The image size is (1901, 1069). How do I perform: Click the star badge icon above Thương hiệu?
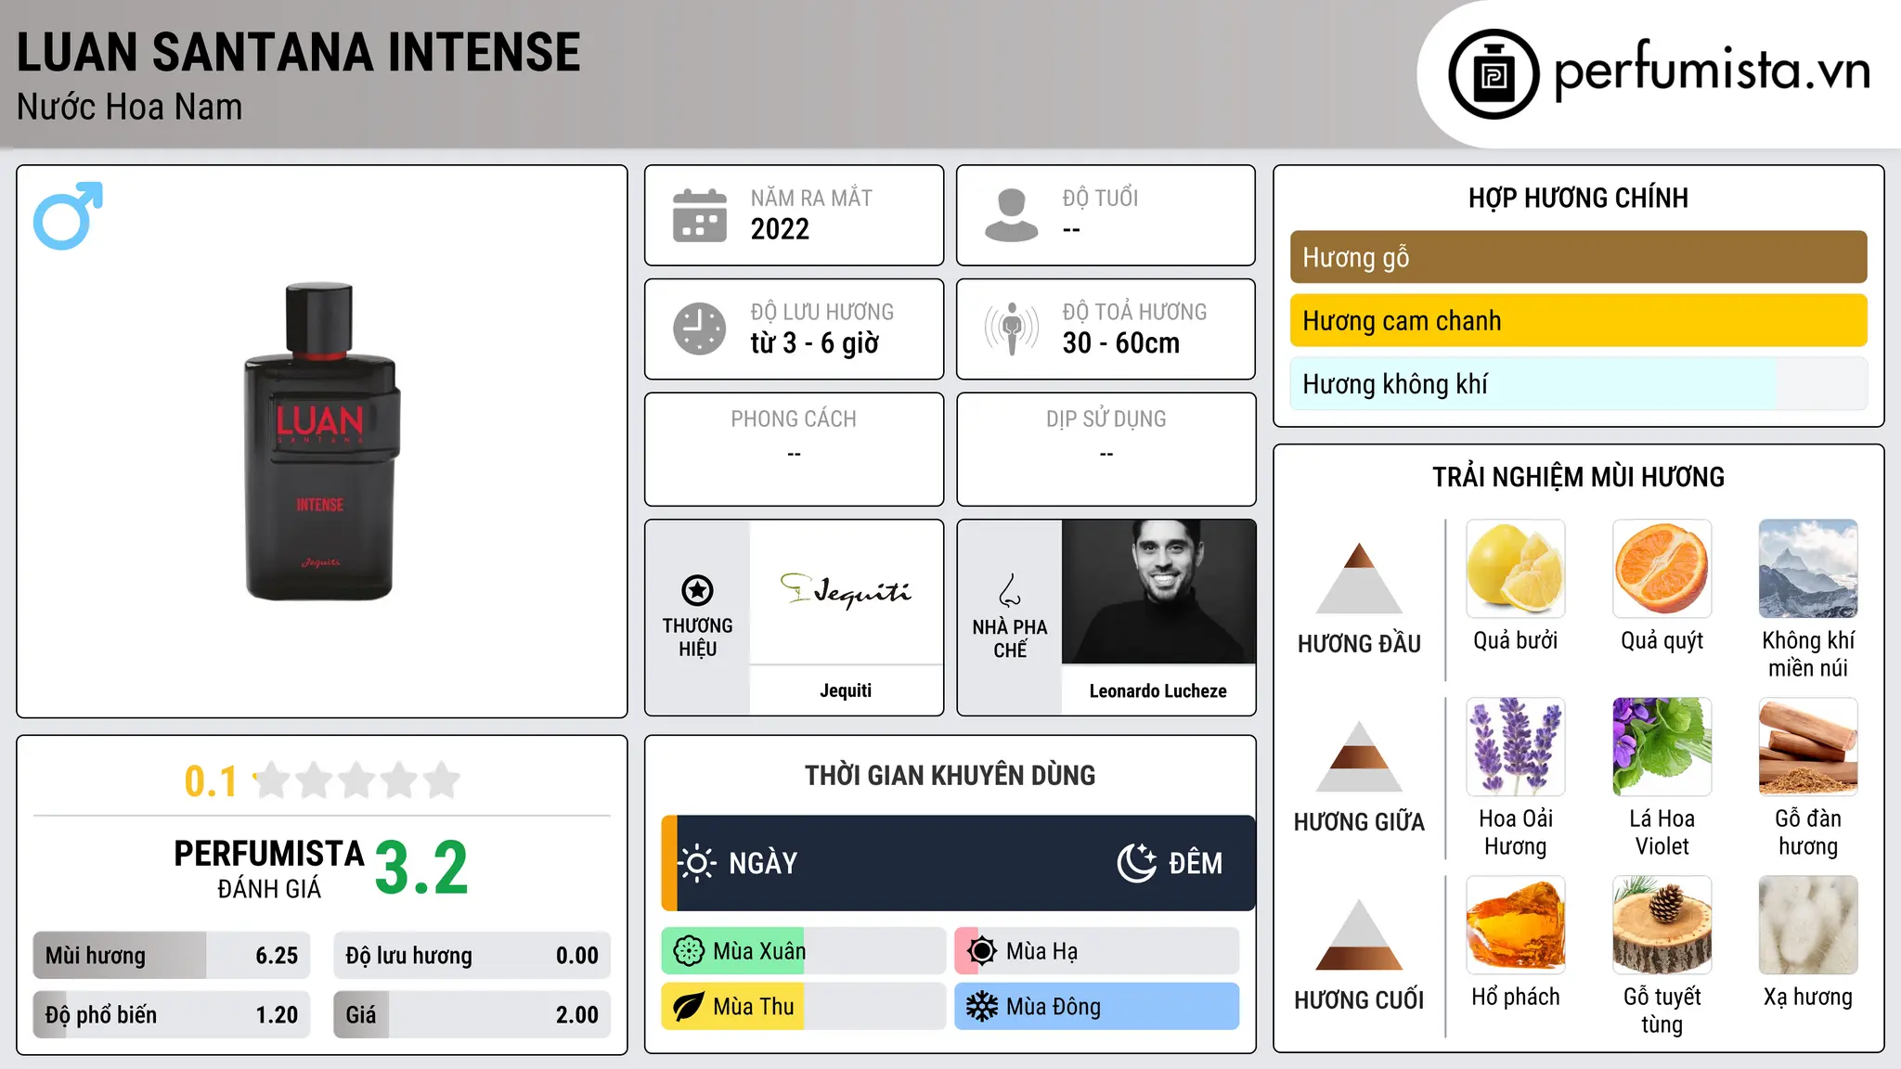(x=697, y=590)
